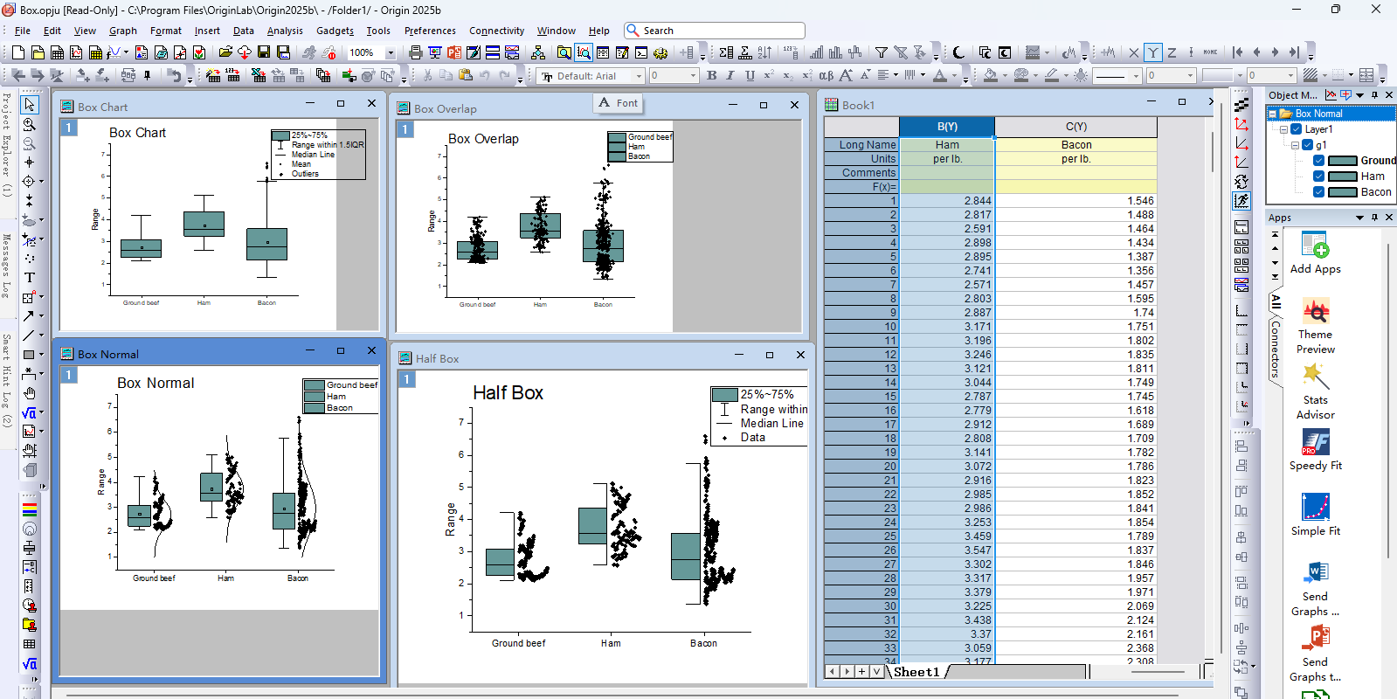Viewport: 1397px width, 699px height.
Task: Open the Default: Arial font dropdown
Action: [639, 76]
